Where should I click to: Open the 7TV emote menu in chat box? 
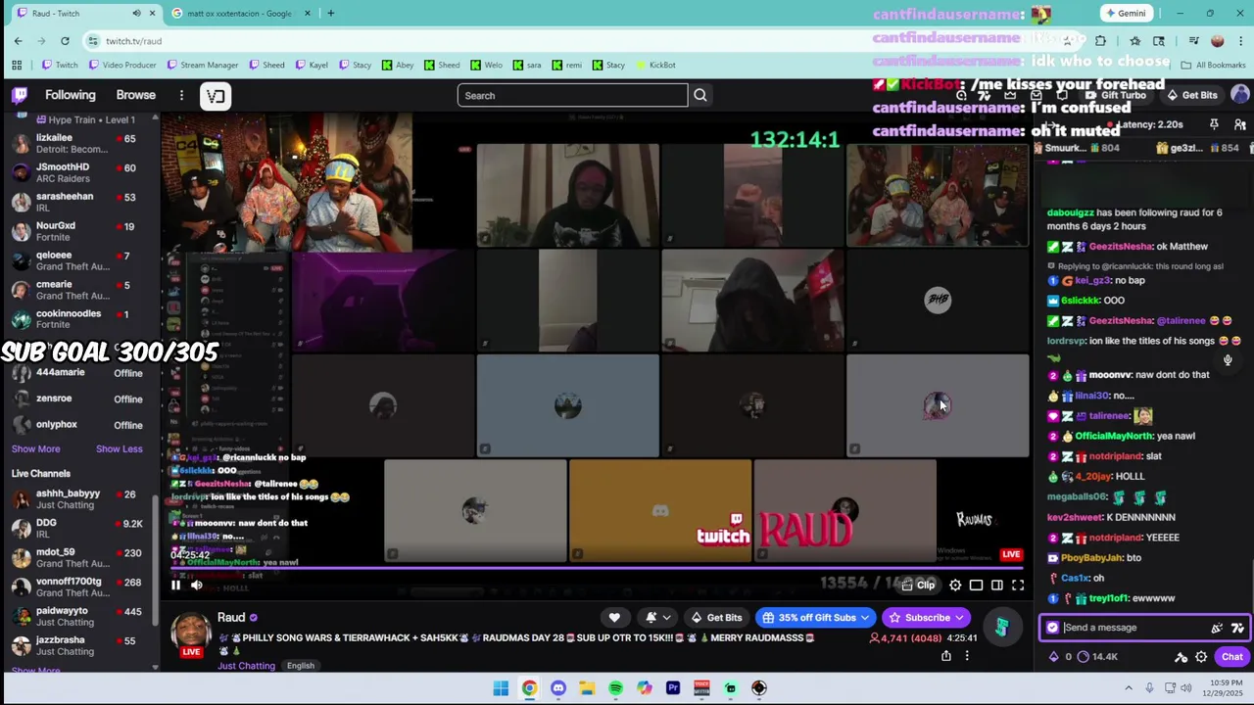point(1237,628)
